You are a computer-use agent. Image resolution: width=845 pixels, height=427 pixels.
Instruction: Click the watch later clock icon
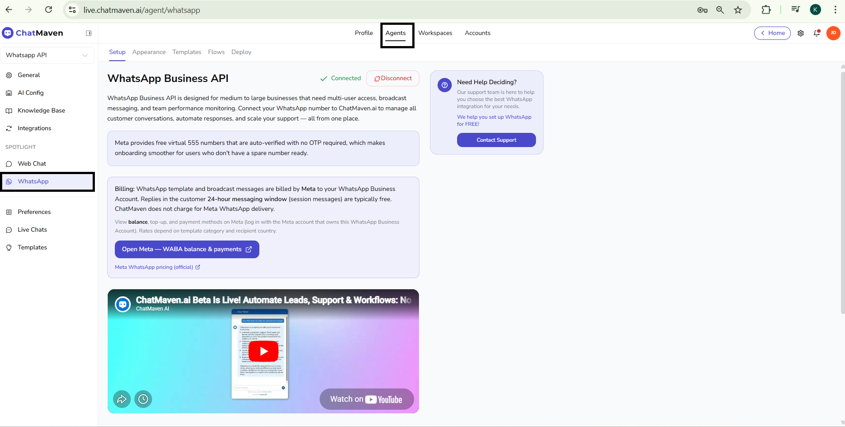[143, 399]
